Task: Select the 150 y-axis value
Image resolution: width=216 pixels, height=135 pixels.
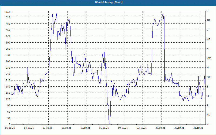Action: tap(8, 93)
